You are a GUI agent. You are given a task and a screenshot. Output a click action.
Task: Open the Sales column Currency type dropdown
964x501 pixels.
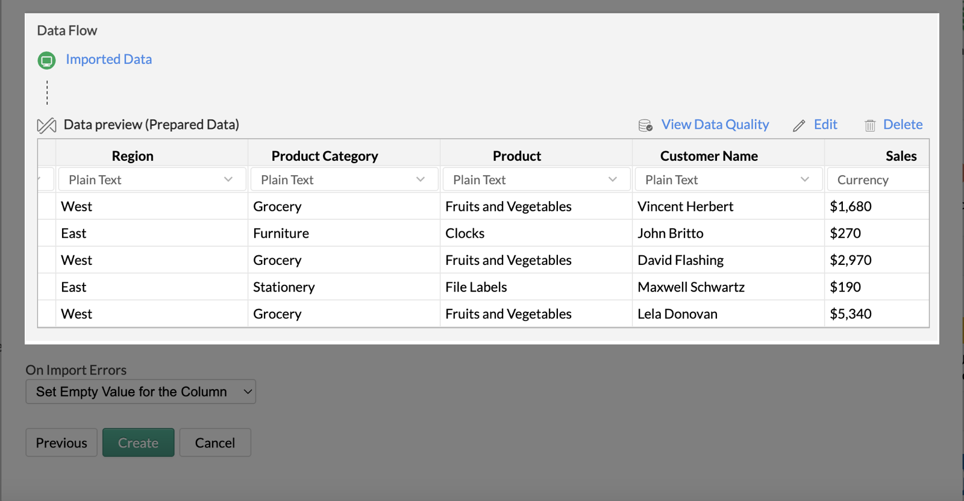point(877,180)
